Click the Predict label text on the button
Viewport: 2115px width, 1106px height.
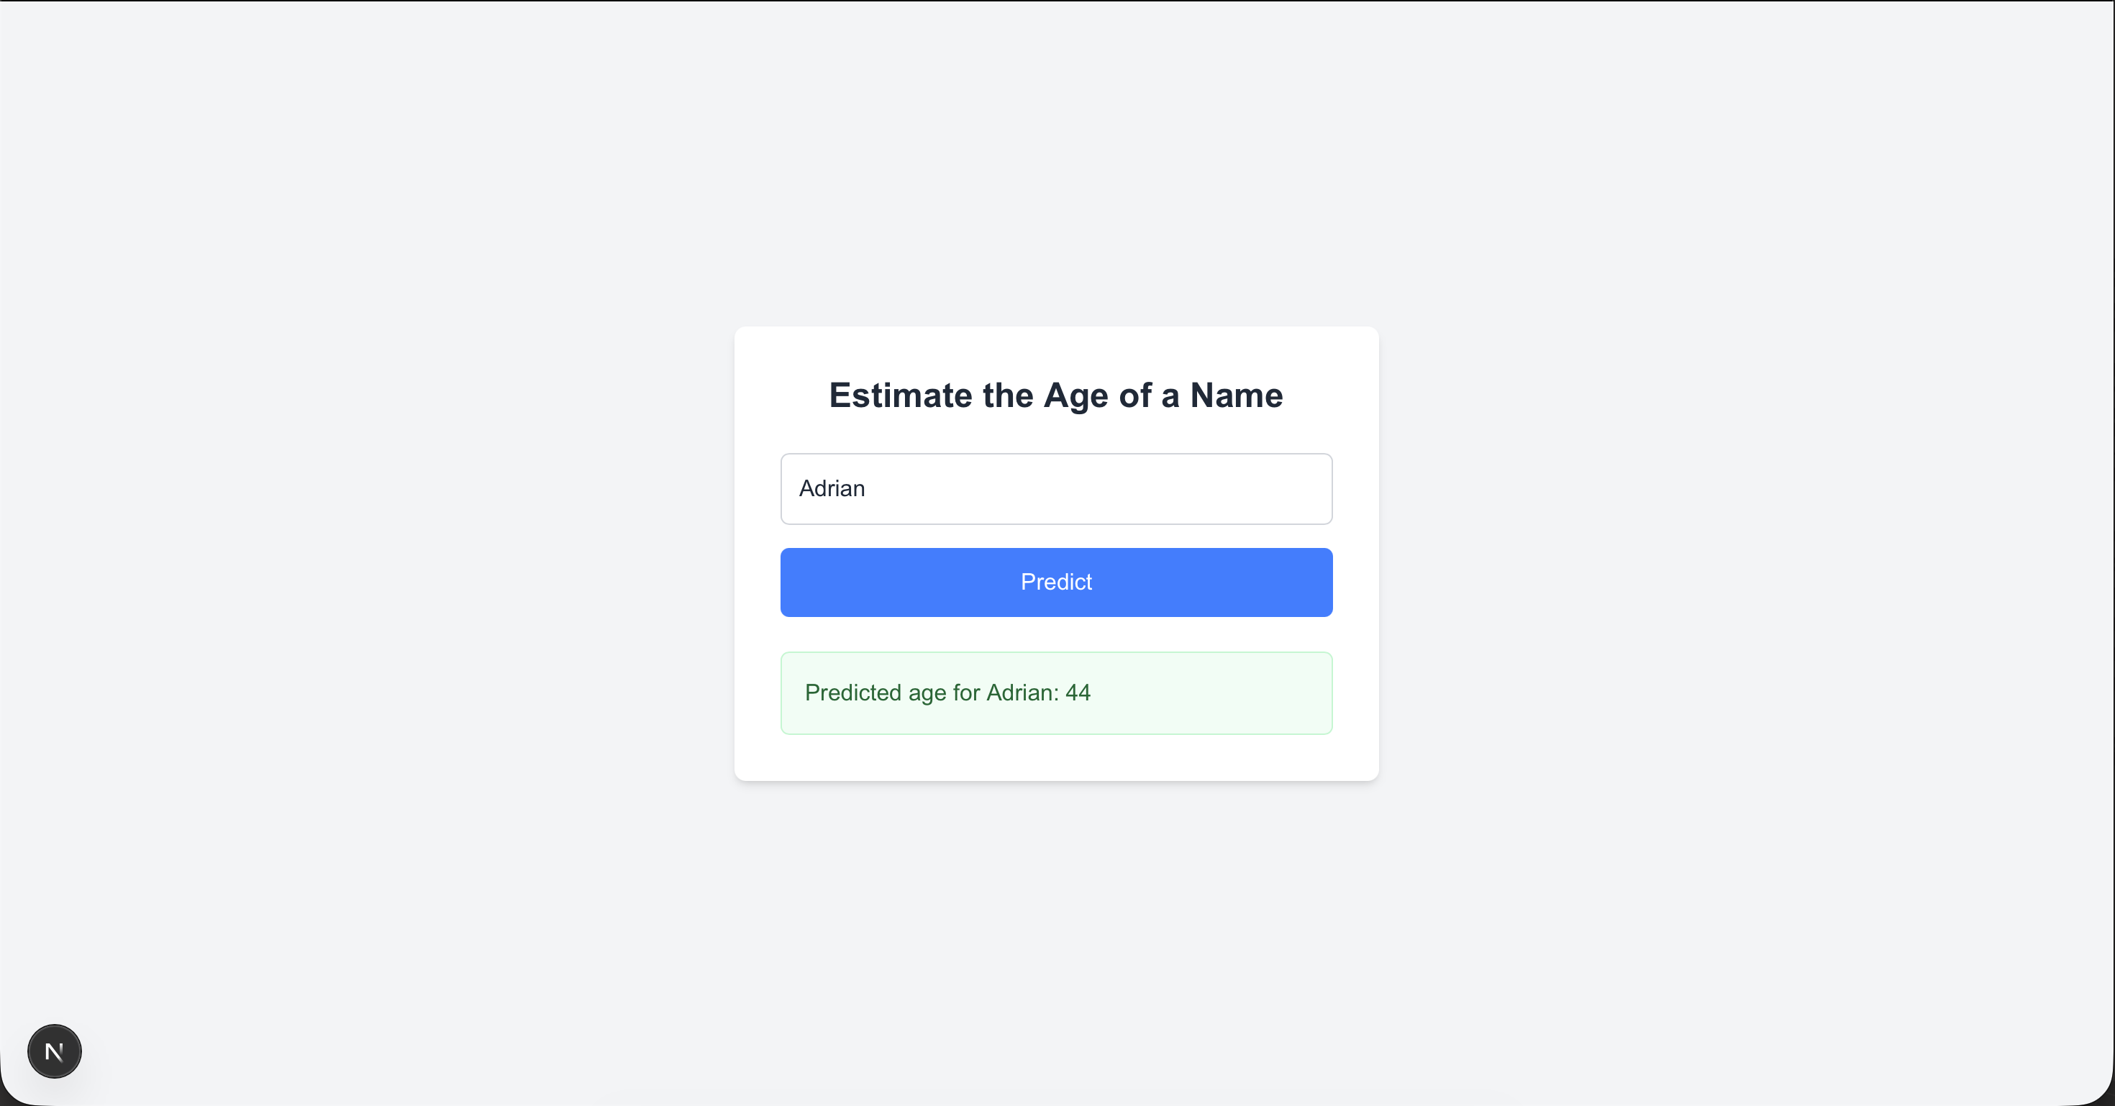tap(1056, 582)
